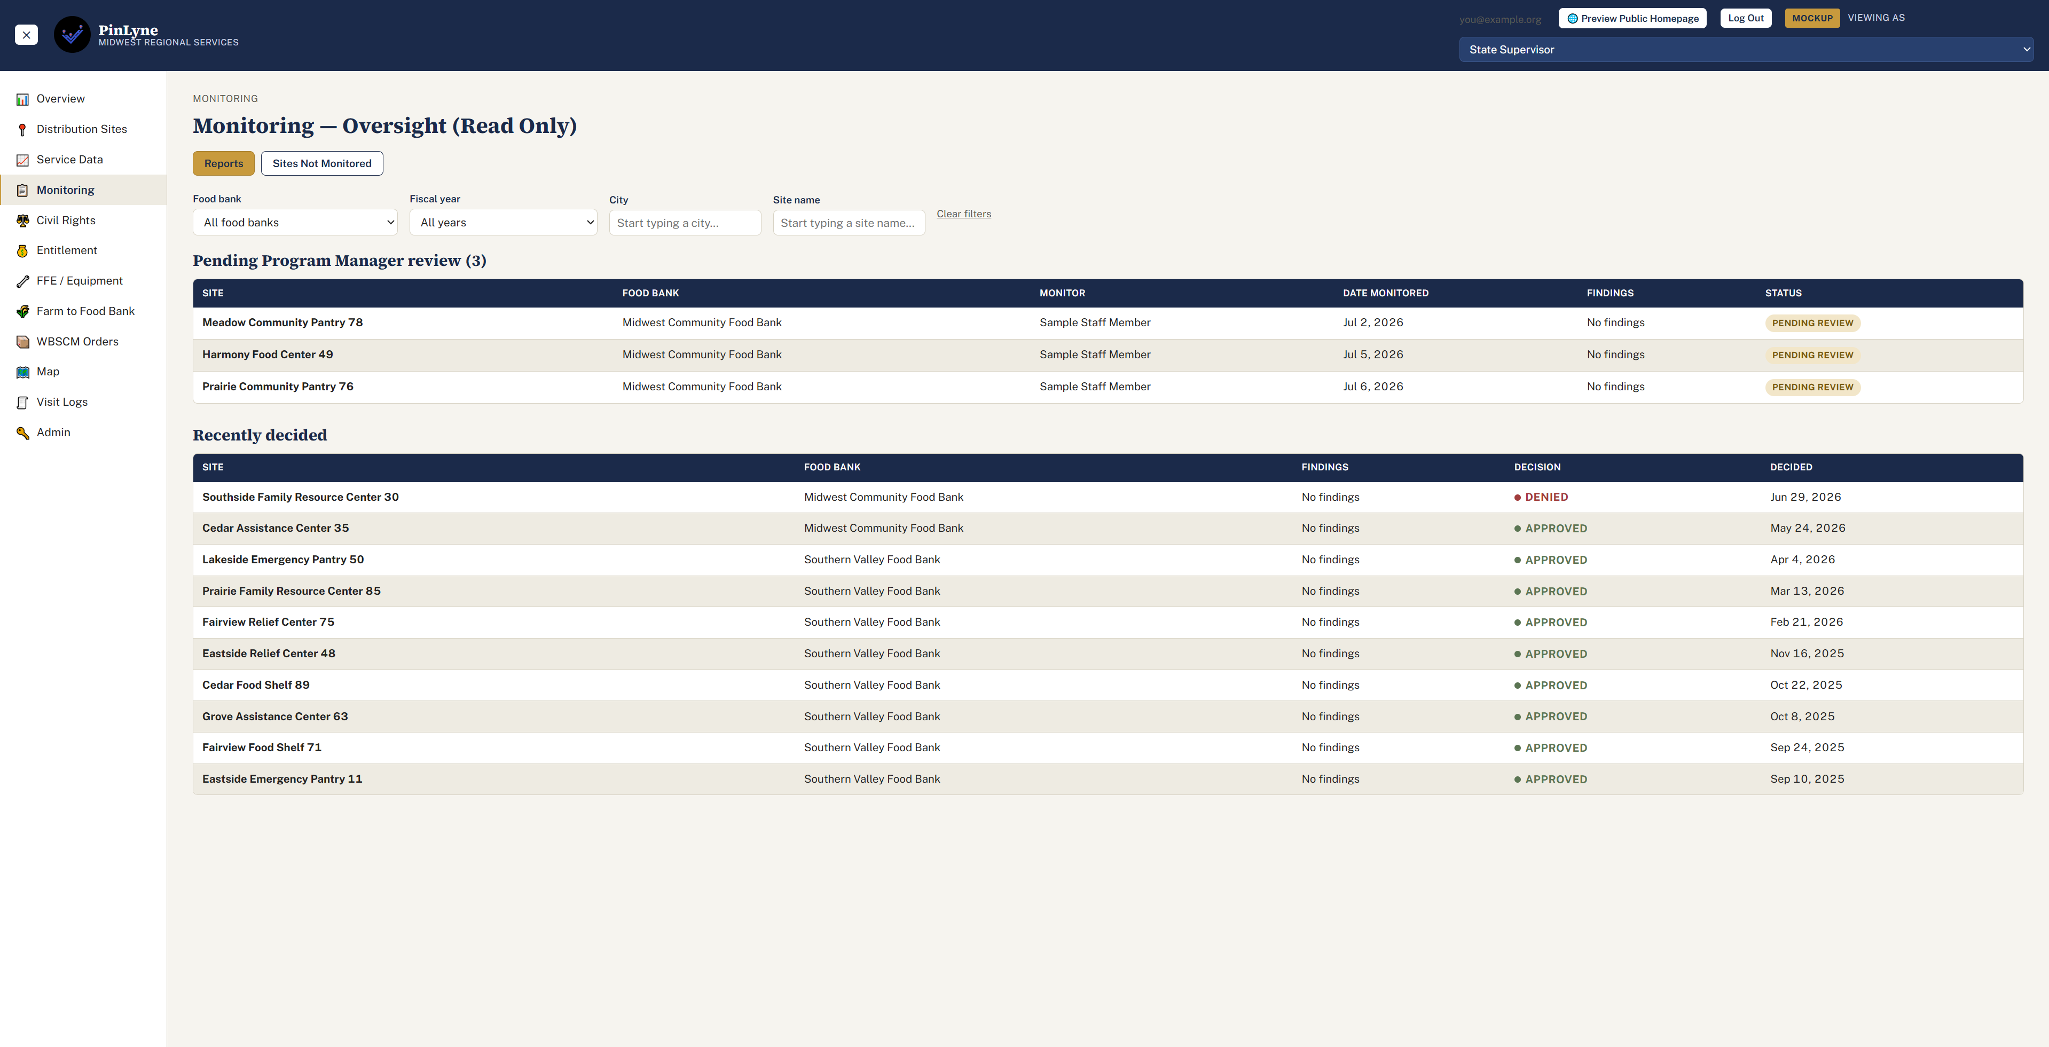Click the you@example.org email text

1500,19
